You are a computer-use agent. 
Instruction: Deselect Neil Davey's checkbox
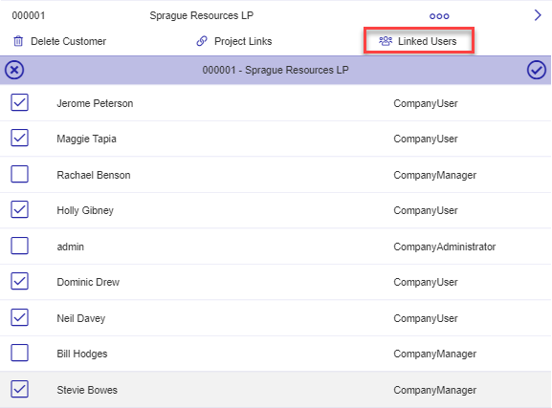pos(19,317)
